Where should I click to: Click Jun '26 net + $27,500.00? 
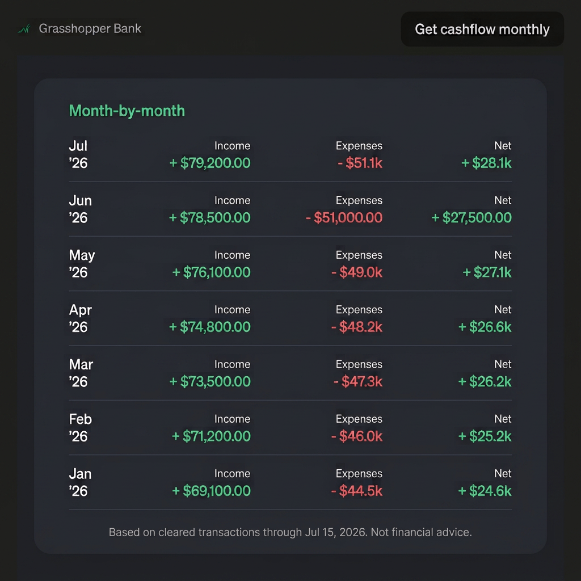point(471,217)
